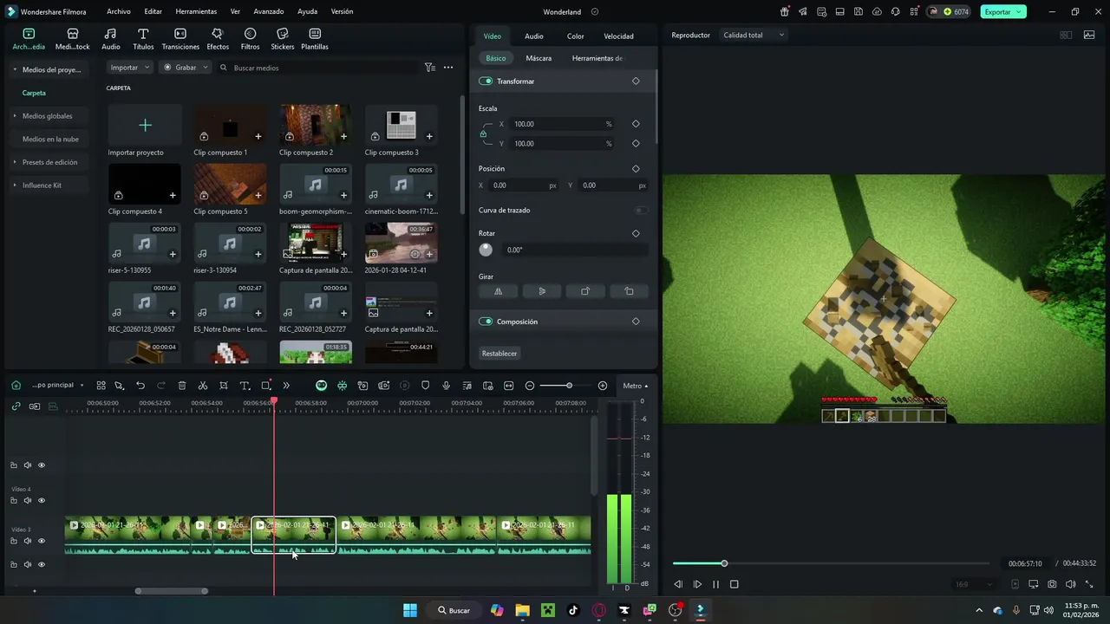1110x624 pixels.
Task: Open the Metro audio meter dropdown
Action: (x=635, y=386)
